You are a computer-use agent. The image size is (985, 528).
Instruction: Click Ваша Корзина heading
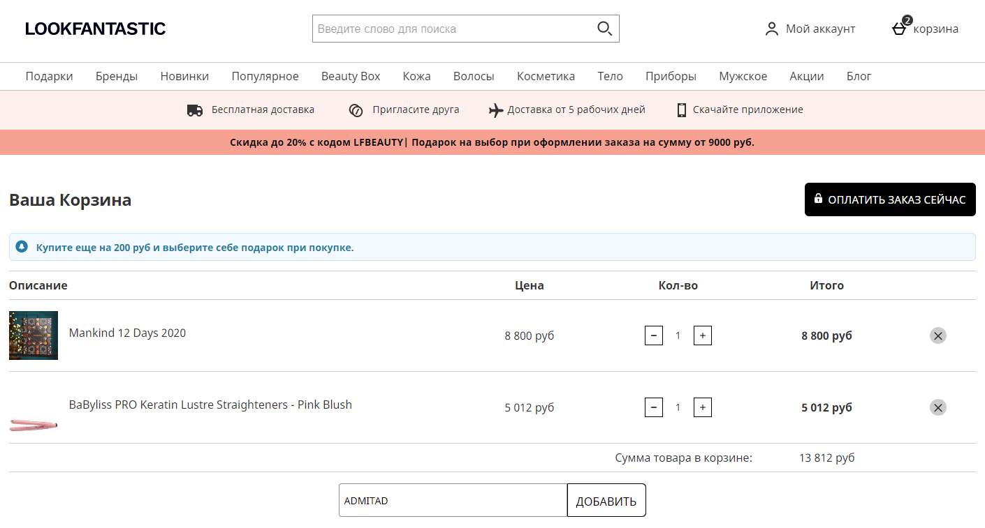(70, 200)
